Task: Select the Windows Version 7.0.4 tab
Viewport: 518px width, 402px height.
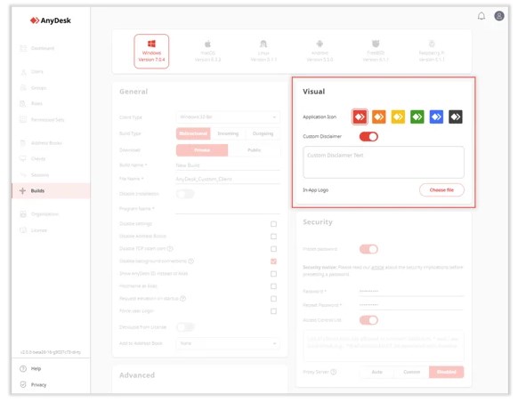Action: (151, 52)
